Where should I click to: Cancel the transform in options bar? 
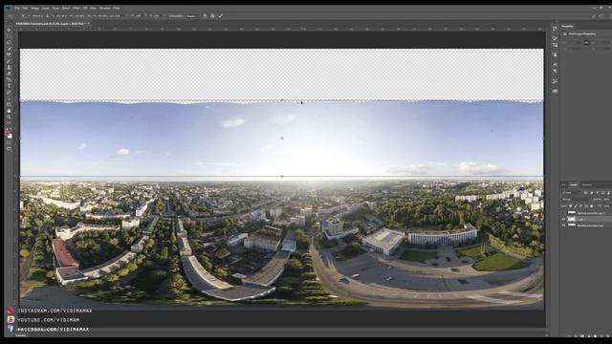pyautogui.click(x=212, y=16)
